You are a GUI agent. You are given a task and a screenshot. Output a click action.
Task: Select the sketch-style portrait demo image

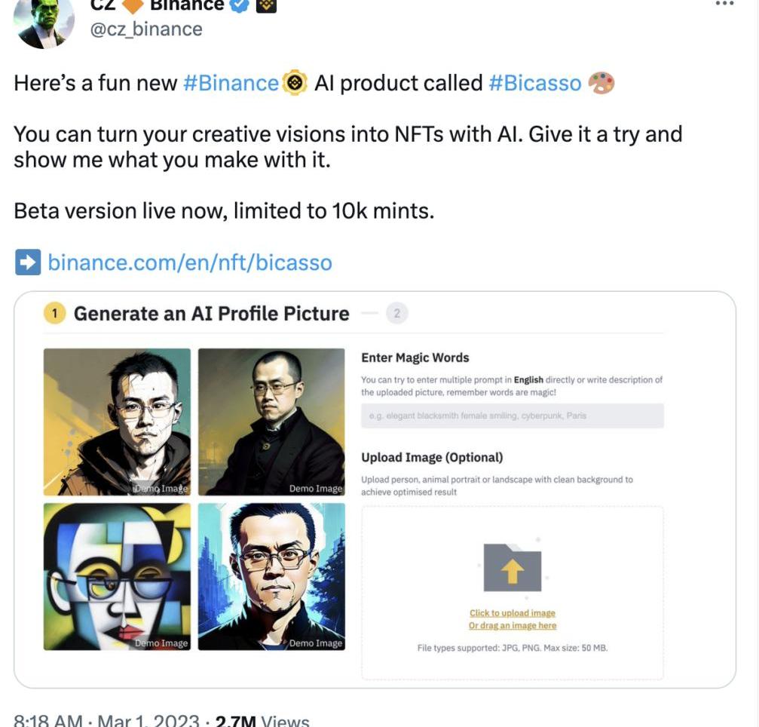click(x=117, y=422)
